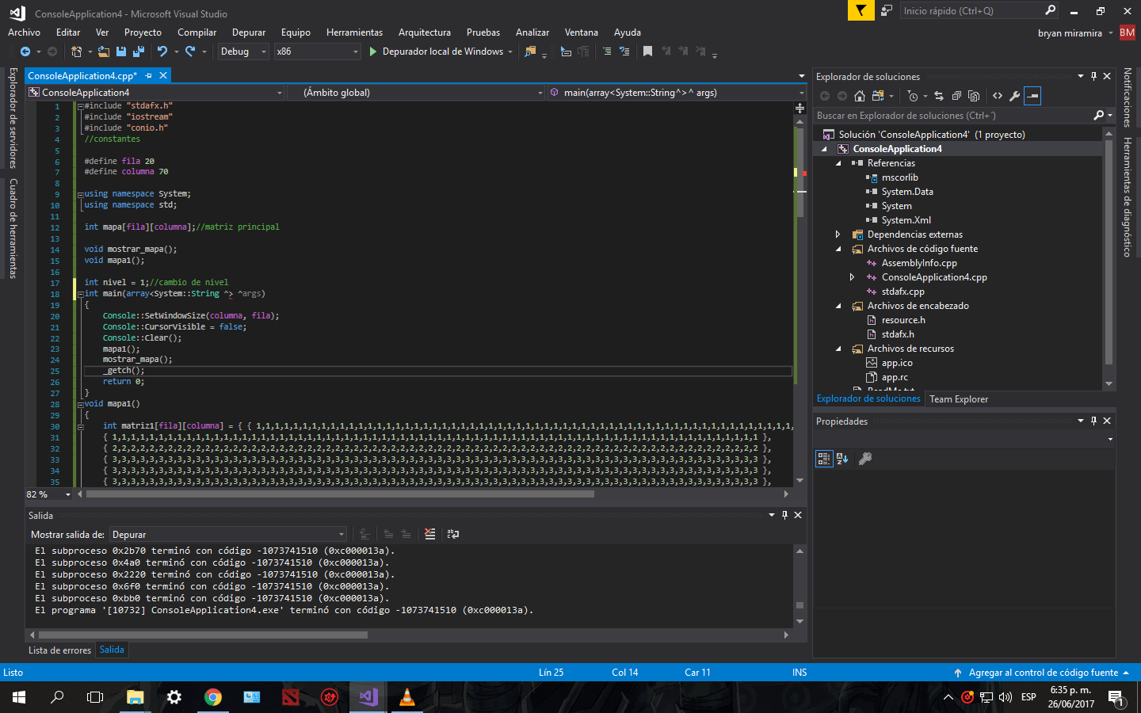
Task: Click Sync with Active Document icon
Action: point(939,96)
